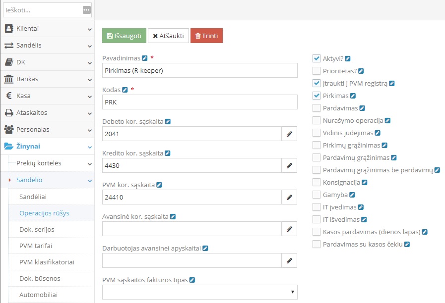The width and height of the screenshot is (445, 303).
Task: Click the pencil icon beside Avansinė kor. sąskaita field
Action: click(289, 229)
